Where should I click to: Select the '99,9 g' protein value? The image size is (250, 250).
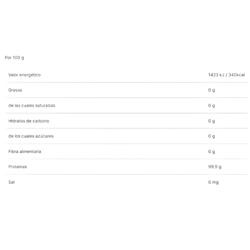pos(215,167)
